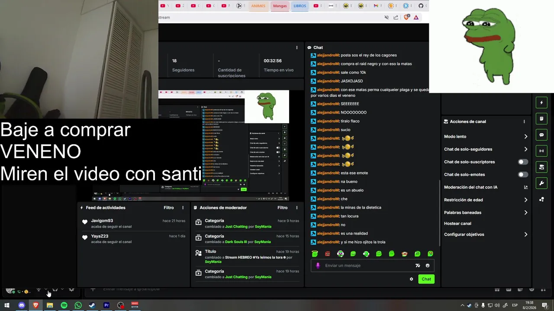Click YayaZ23 in activity feed
The image size is (554, 311).
pyautogui.click(x=100, y=236)
